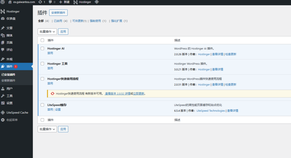The image size is (291, 158).
Task: Open the updates icon in admin bar
Action: click(40, 2)
